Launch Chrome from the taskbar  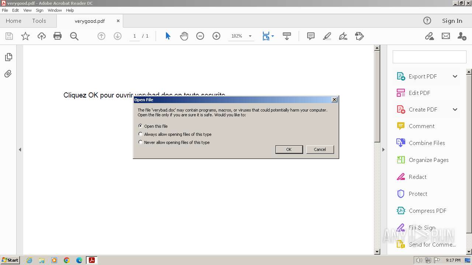point(67,260)
